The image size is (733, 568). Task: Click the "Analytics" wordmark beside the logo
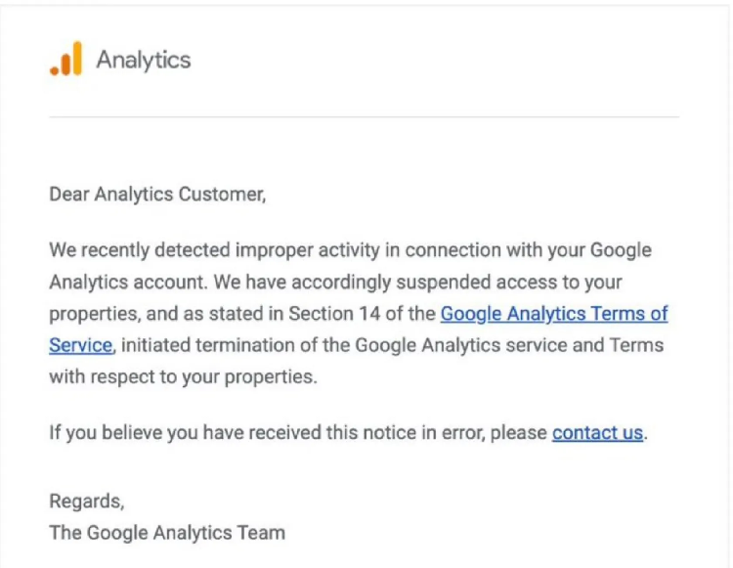coord(144,61)
